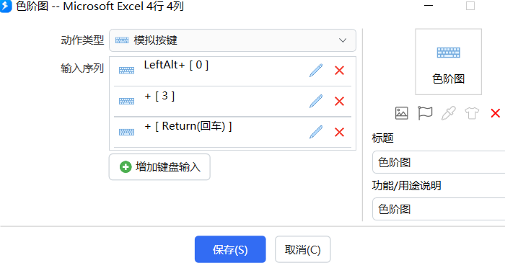Remove the +[3] key entry

tap(339, 102)
